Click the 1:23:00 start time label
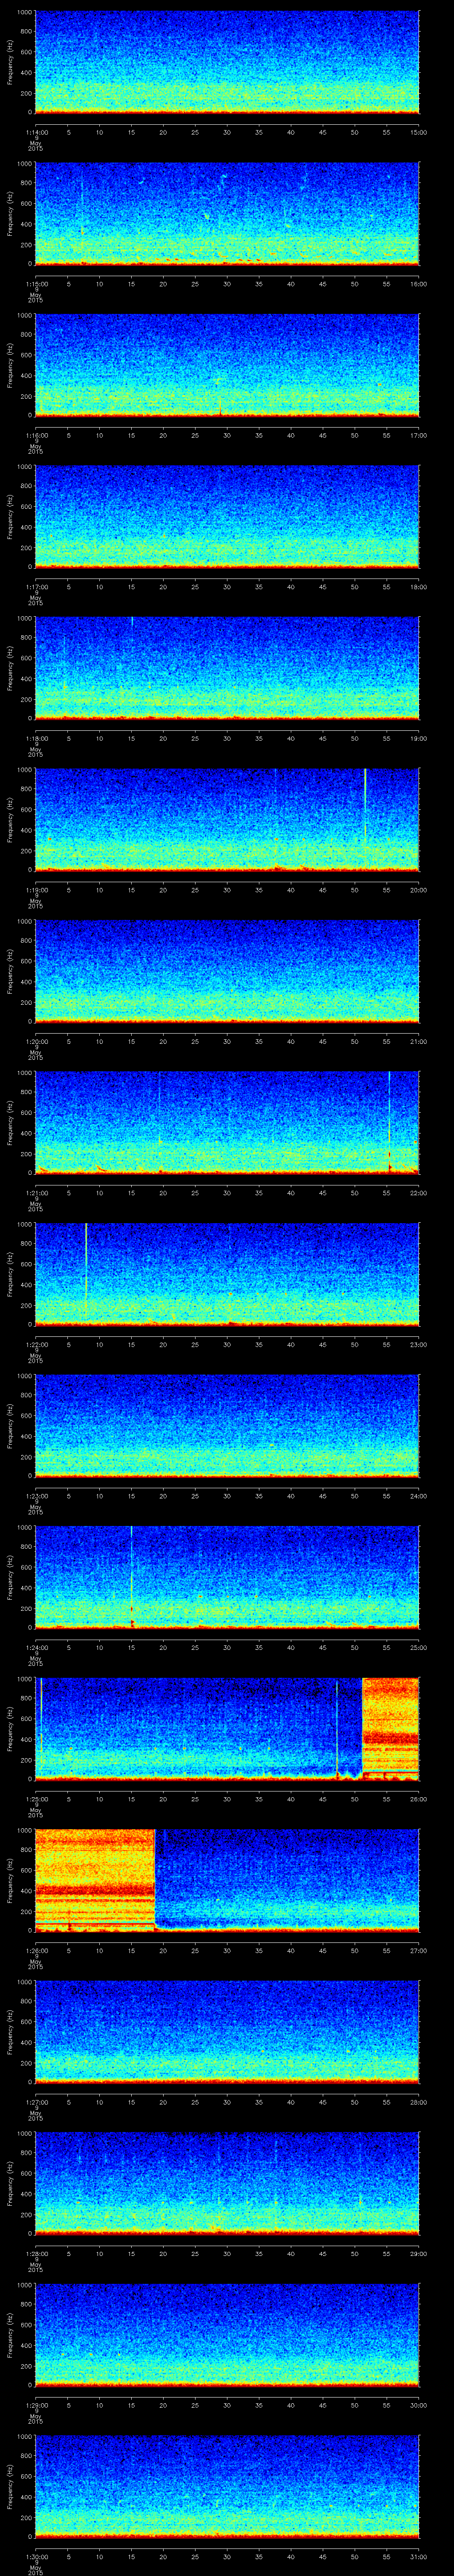Viewport: 454px width, 2576px height. (x=36, y=1496)
